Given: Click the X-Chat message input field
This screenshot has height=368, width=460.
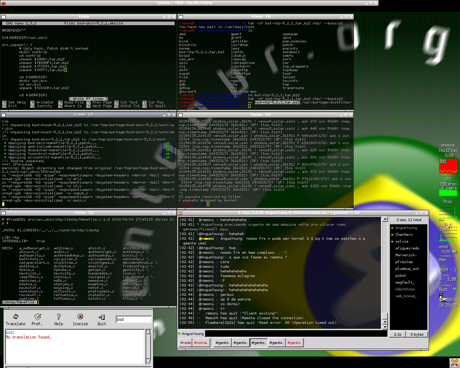Looking at the screenshot, I should pos(296,334).
